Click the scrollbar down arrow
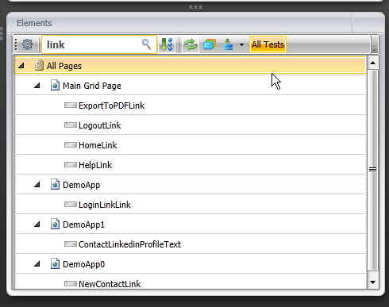Viewport: 389px width, 307px height. coord(373,282)
